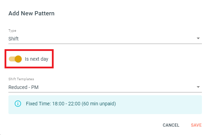Click the info icon beside Fixed Time

(x=18, y=104)
